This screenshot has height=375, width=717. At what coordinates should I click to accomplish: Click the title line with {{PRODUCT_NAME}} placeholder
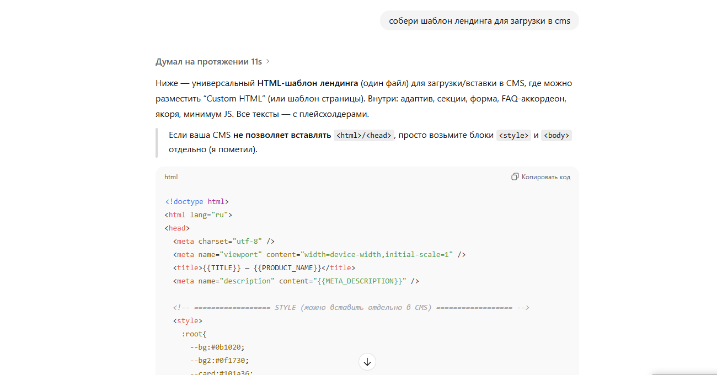point(264,268)
